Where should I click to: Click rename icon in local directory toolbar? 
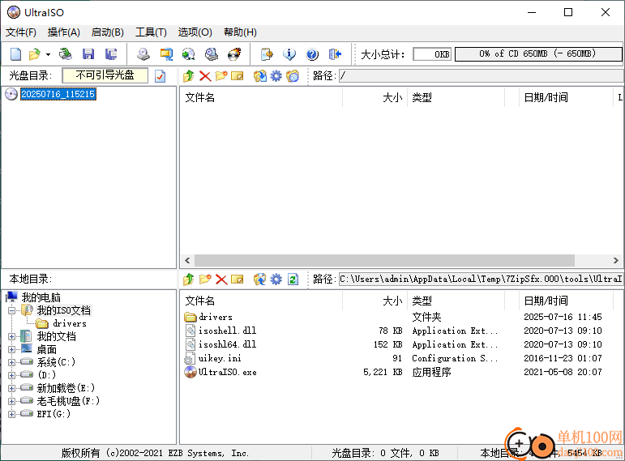[x=238, y=279]
